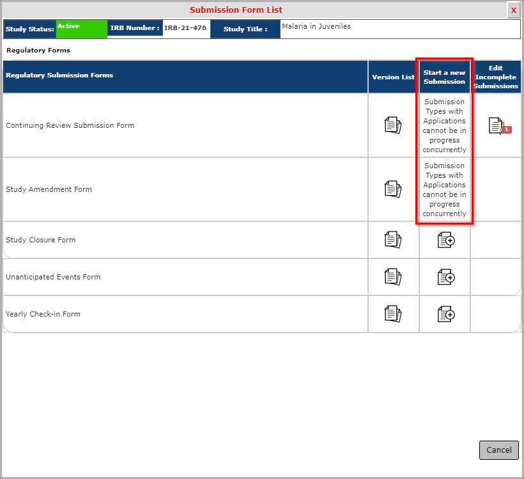Start new Yearly Check-in Form submission

pos(446,314)
